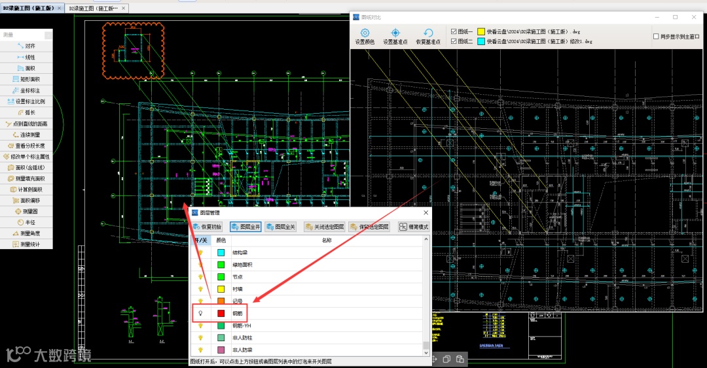707x368 pixels.
Task: Select the 坐标标注 tool
Action: (x=26, y=90)
